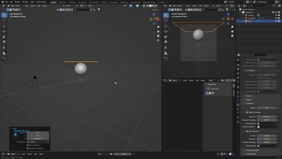
Task: Click the Collision Quality value field
Action: 267,108
